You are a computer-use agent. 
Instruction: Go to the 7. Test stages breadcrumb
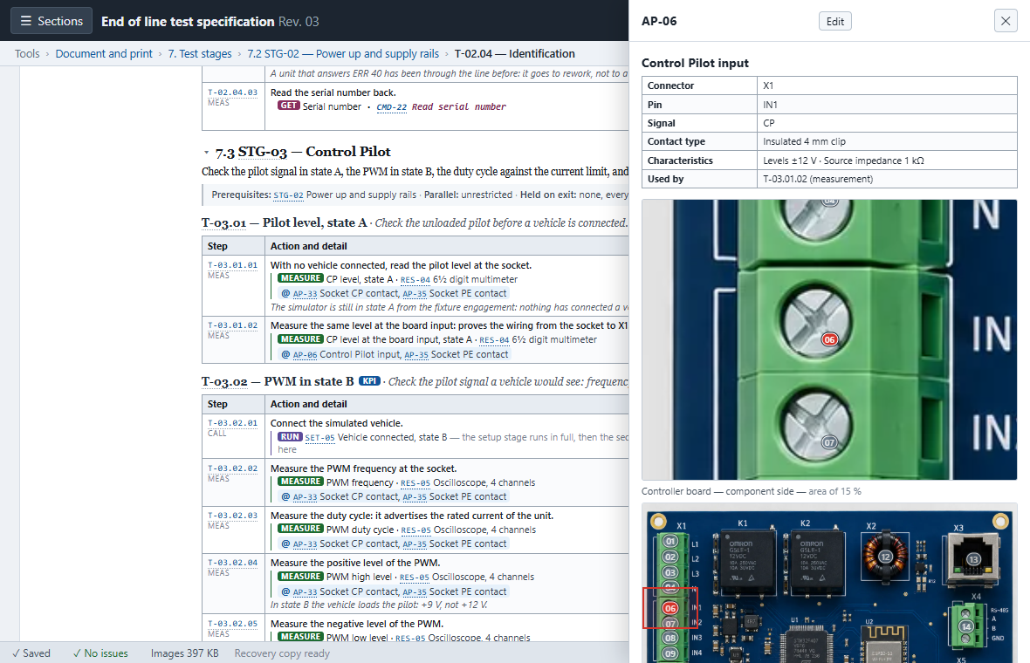200,54
